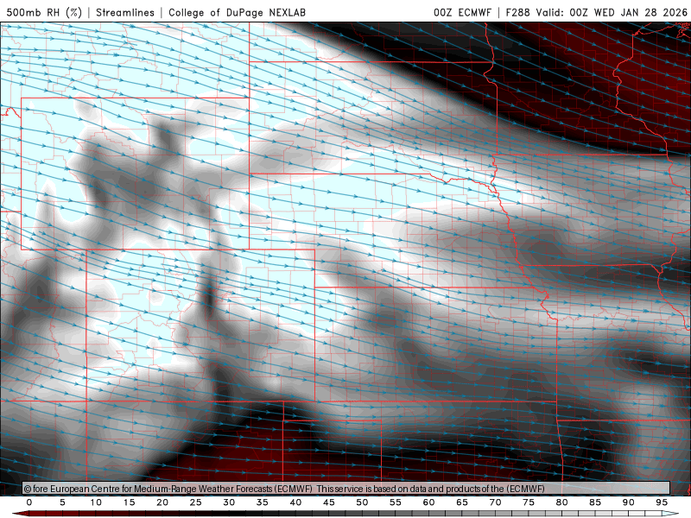
Task: Click the 80 label on color scale
Action: point(562,502)
